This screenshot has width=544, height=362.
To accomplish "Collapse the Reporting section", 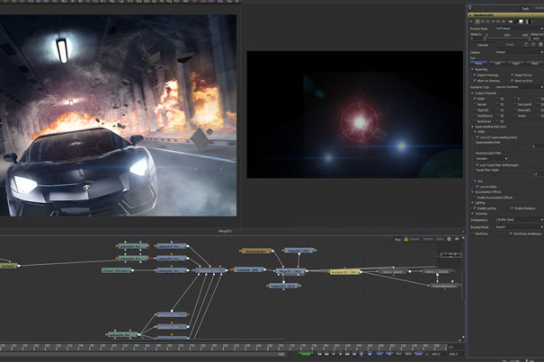I will 472,69.
